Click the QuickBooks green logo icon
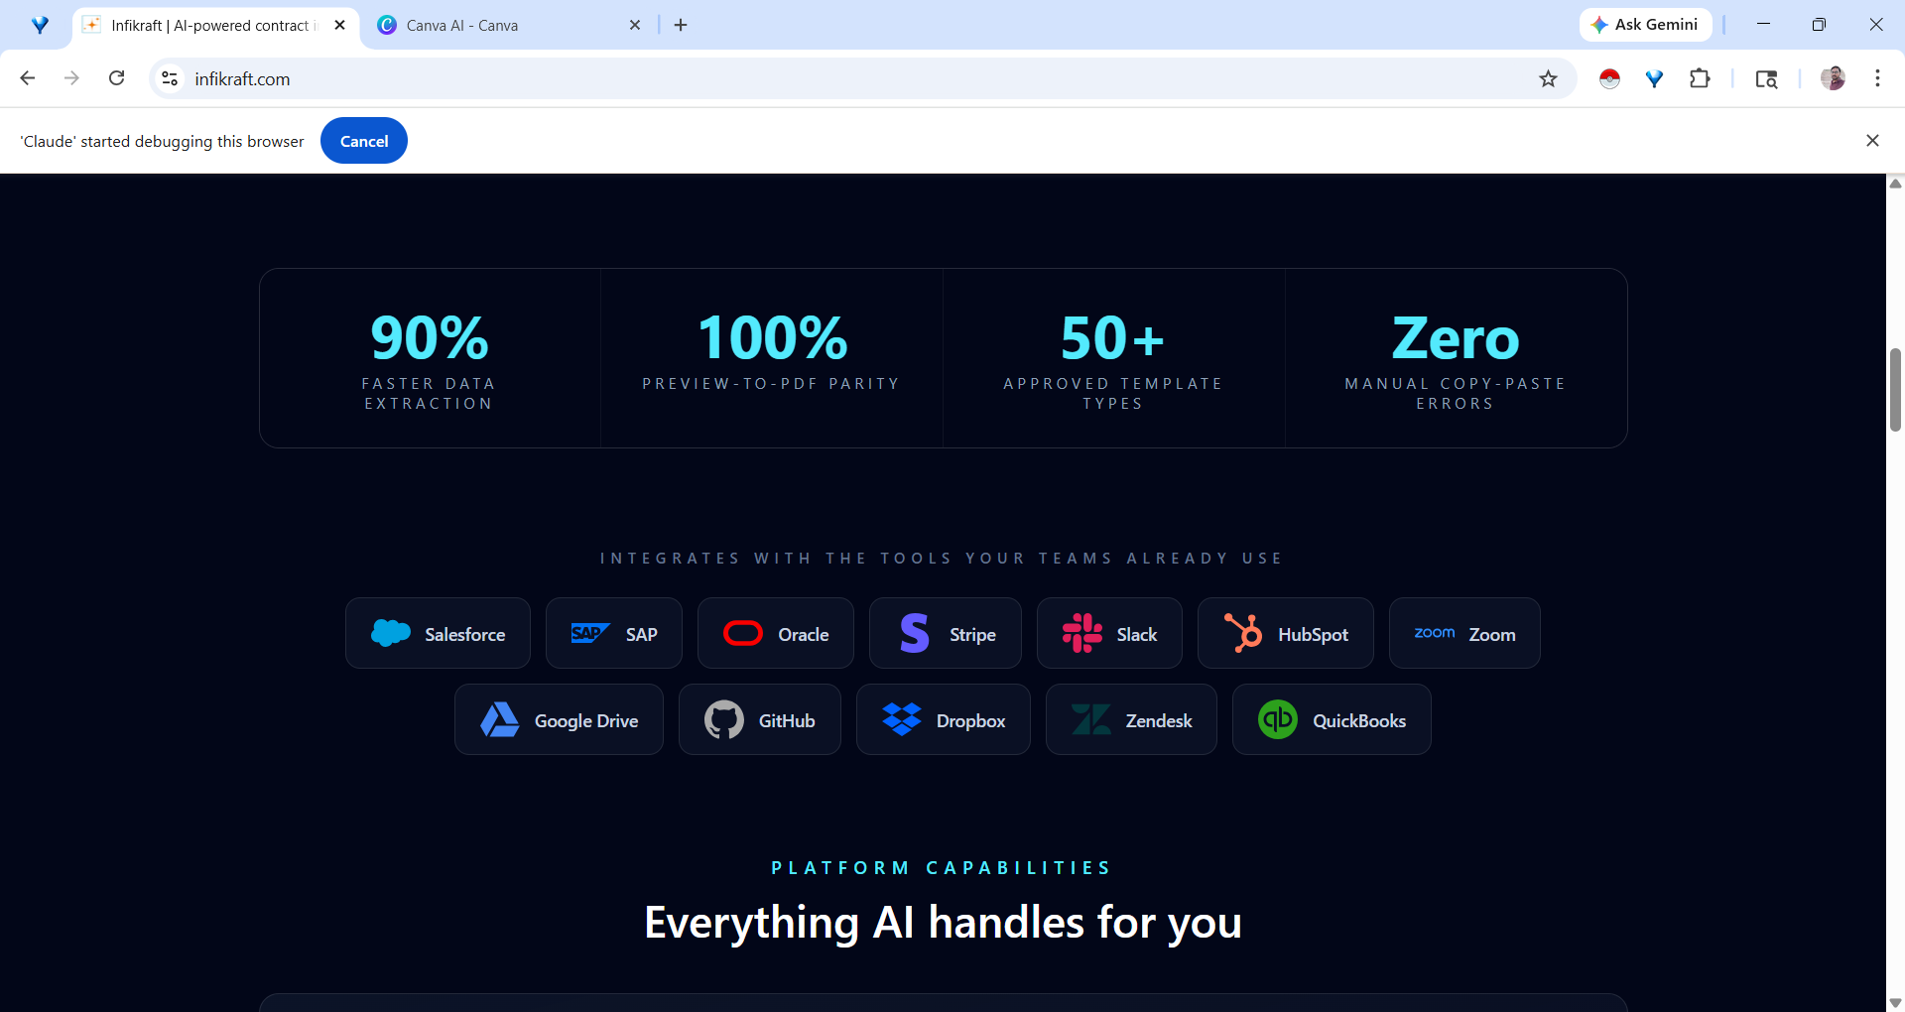The width and height of the screenshot is (1905, 1012). 1278,719
